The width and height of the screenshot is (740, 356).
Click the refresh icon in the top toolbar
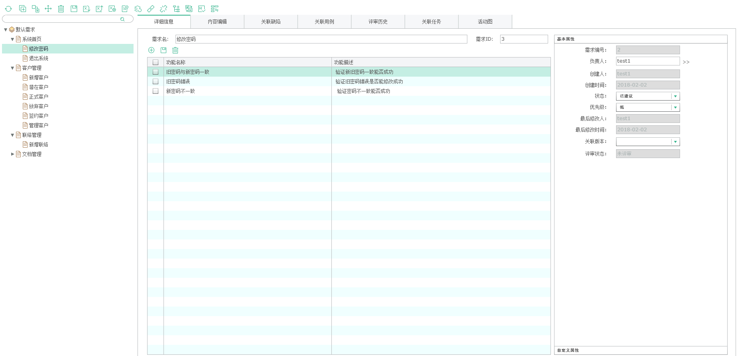pyautogui.click(x=8, y=9)
